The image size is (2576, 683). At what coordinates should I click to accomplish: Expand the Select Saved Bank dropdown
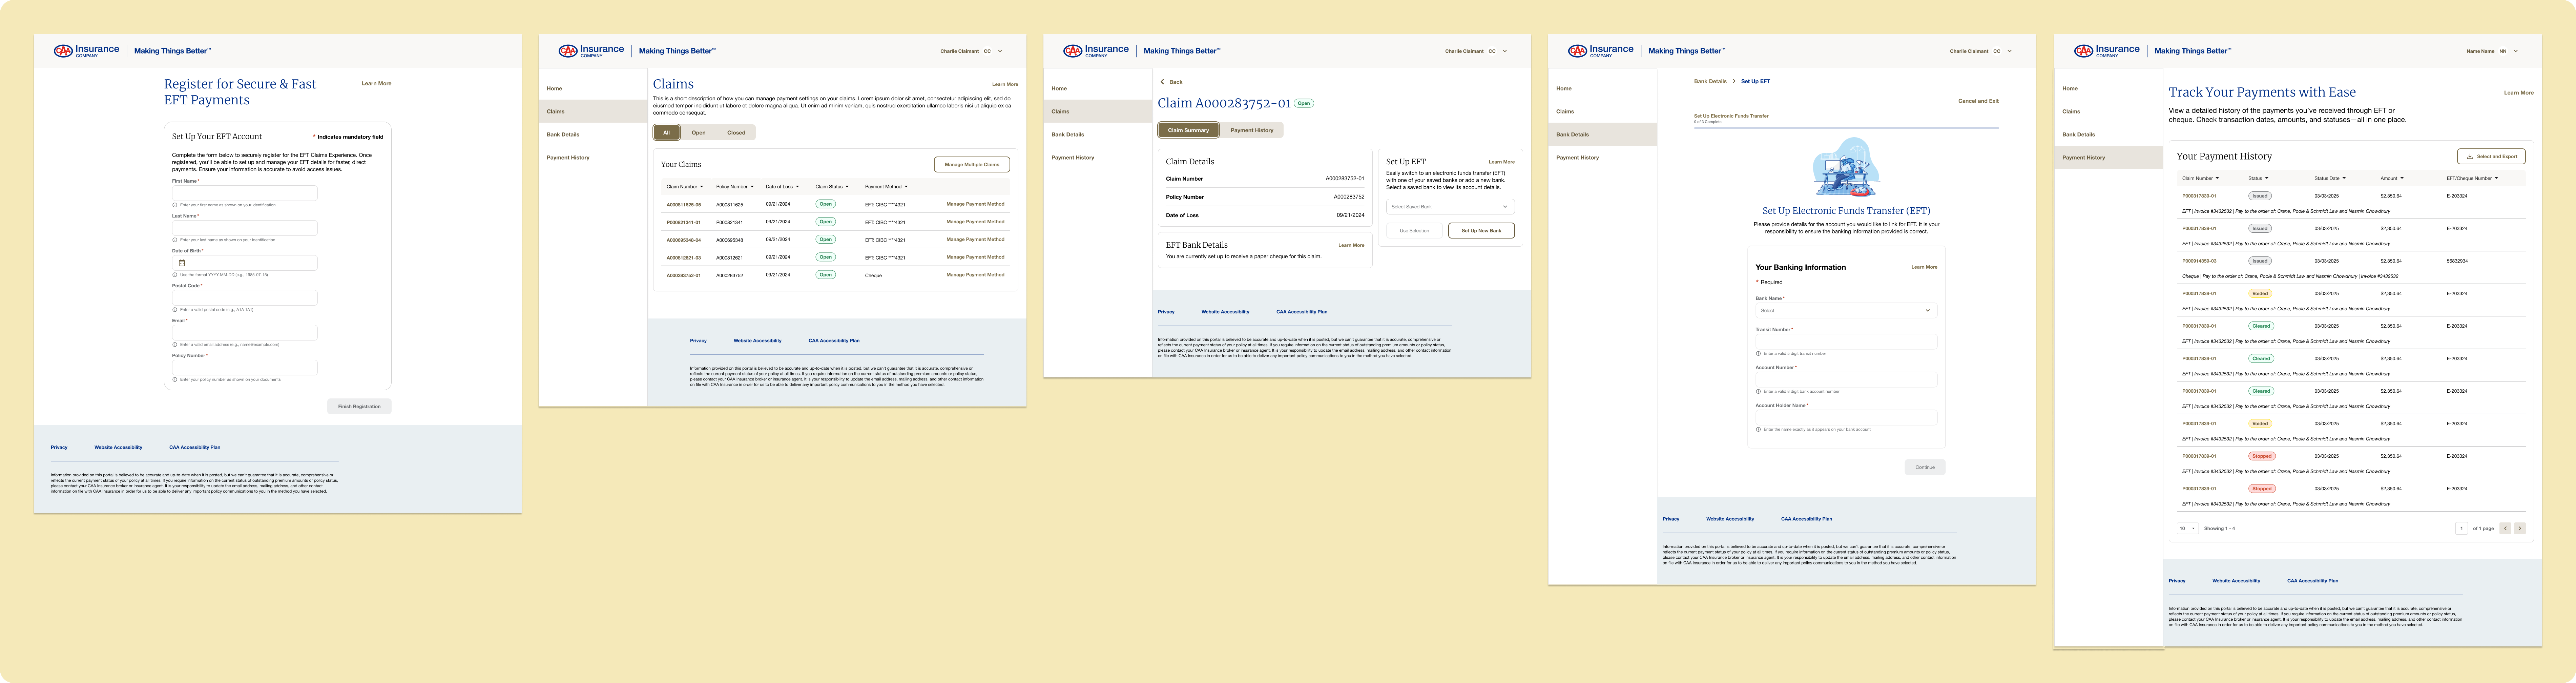[1450, 207]
